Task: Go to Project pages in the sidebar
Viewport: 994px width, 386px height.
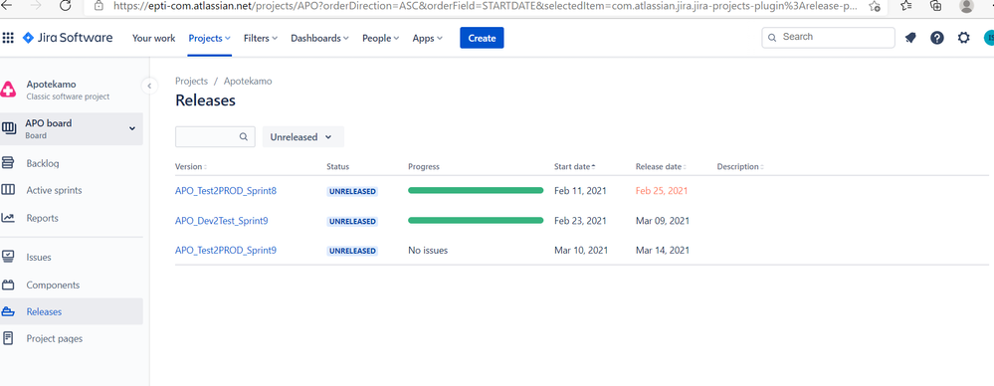Action: click(55, 338)
